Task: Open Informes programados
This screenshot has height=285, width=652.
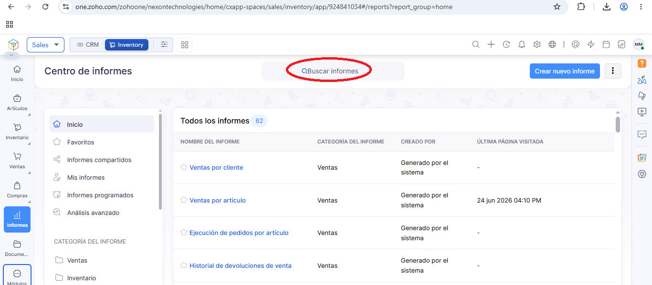Action: click(x=102, y=195)
